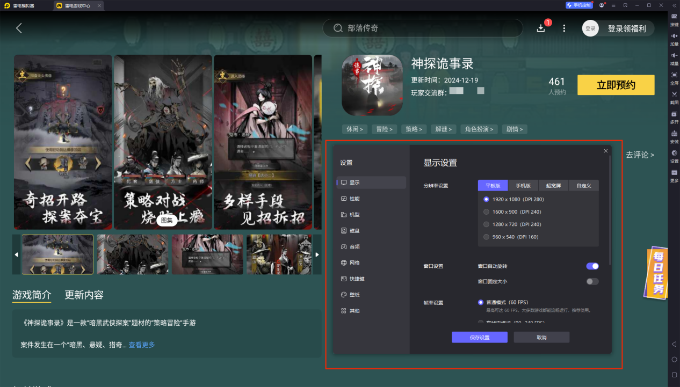Expand the 剧情 tag
The image size is (680, 387).
coord(515,129)
